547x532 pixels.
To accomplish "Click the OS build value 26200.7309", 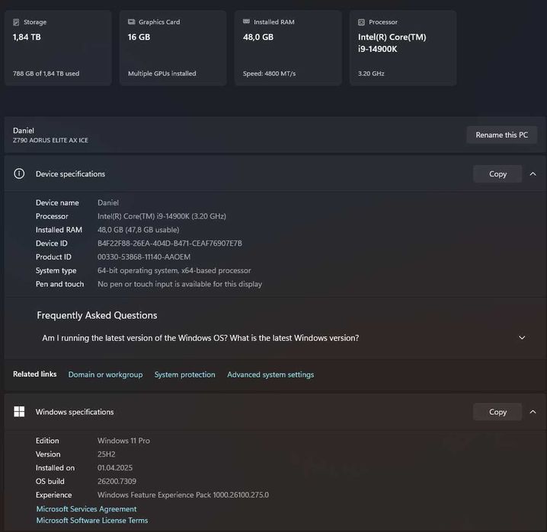I will pos(117,481).
